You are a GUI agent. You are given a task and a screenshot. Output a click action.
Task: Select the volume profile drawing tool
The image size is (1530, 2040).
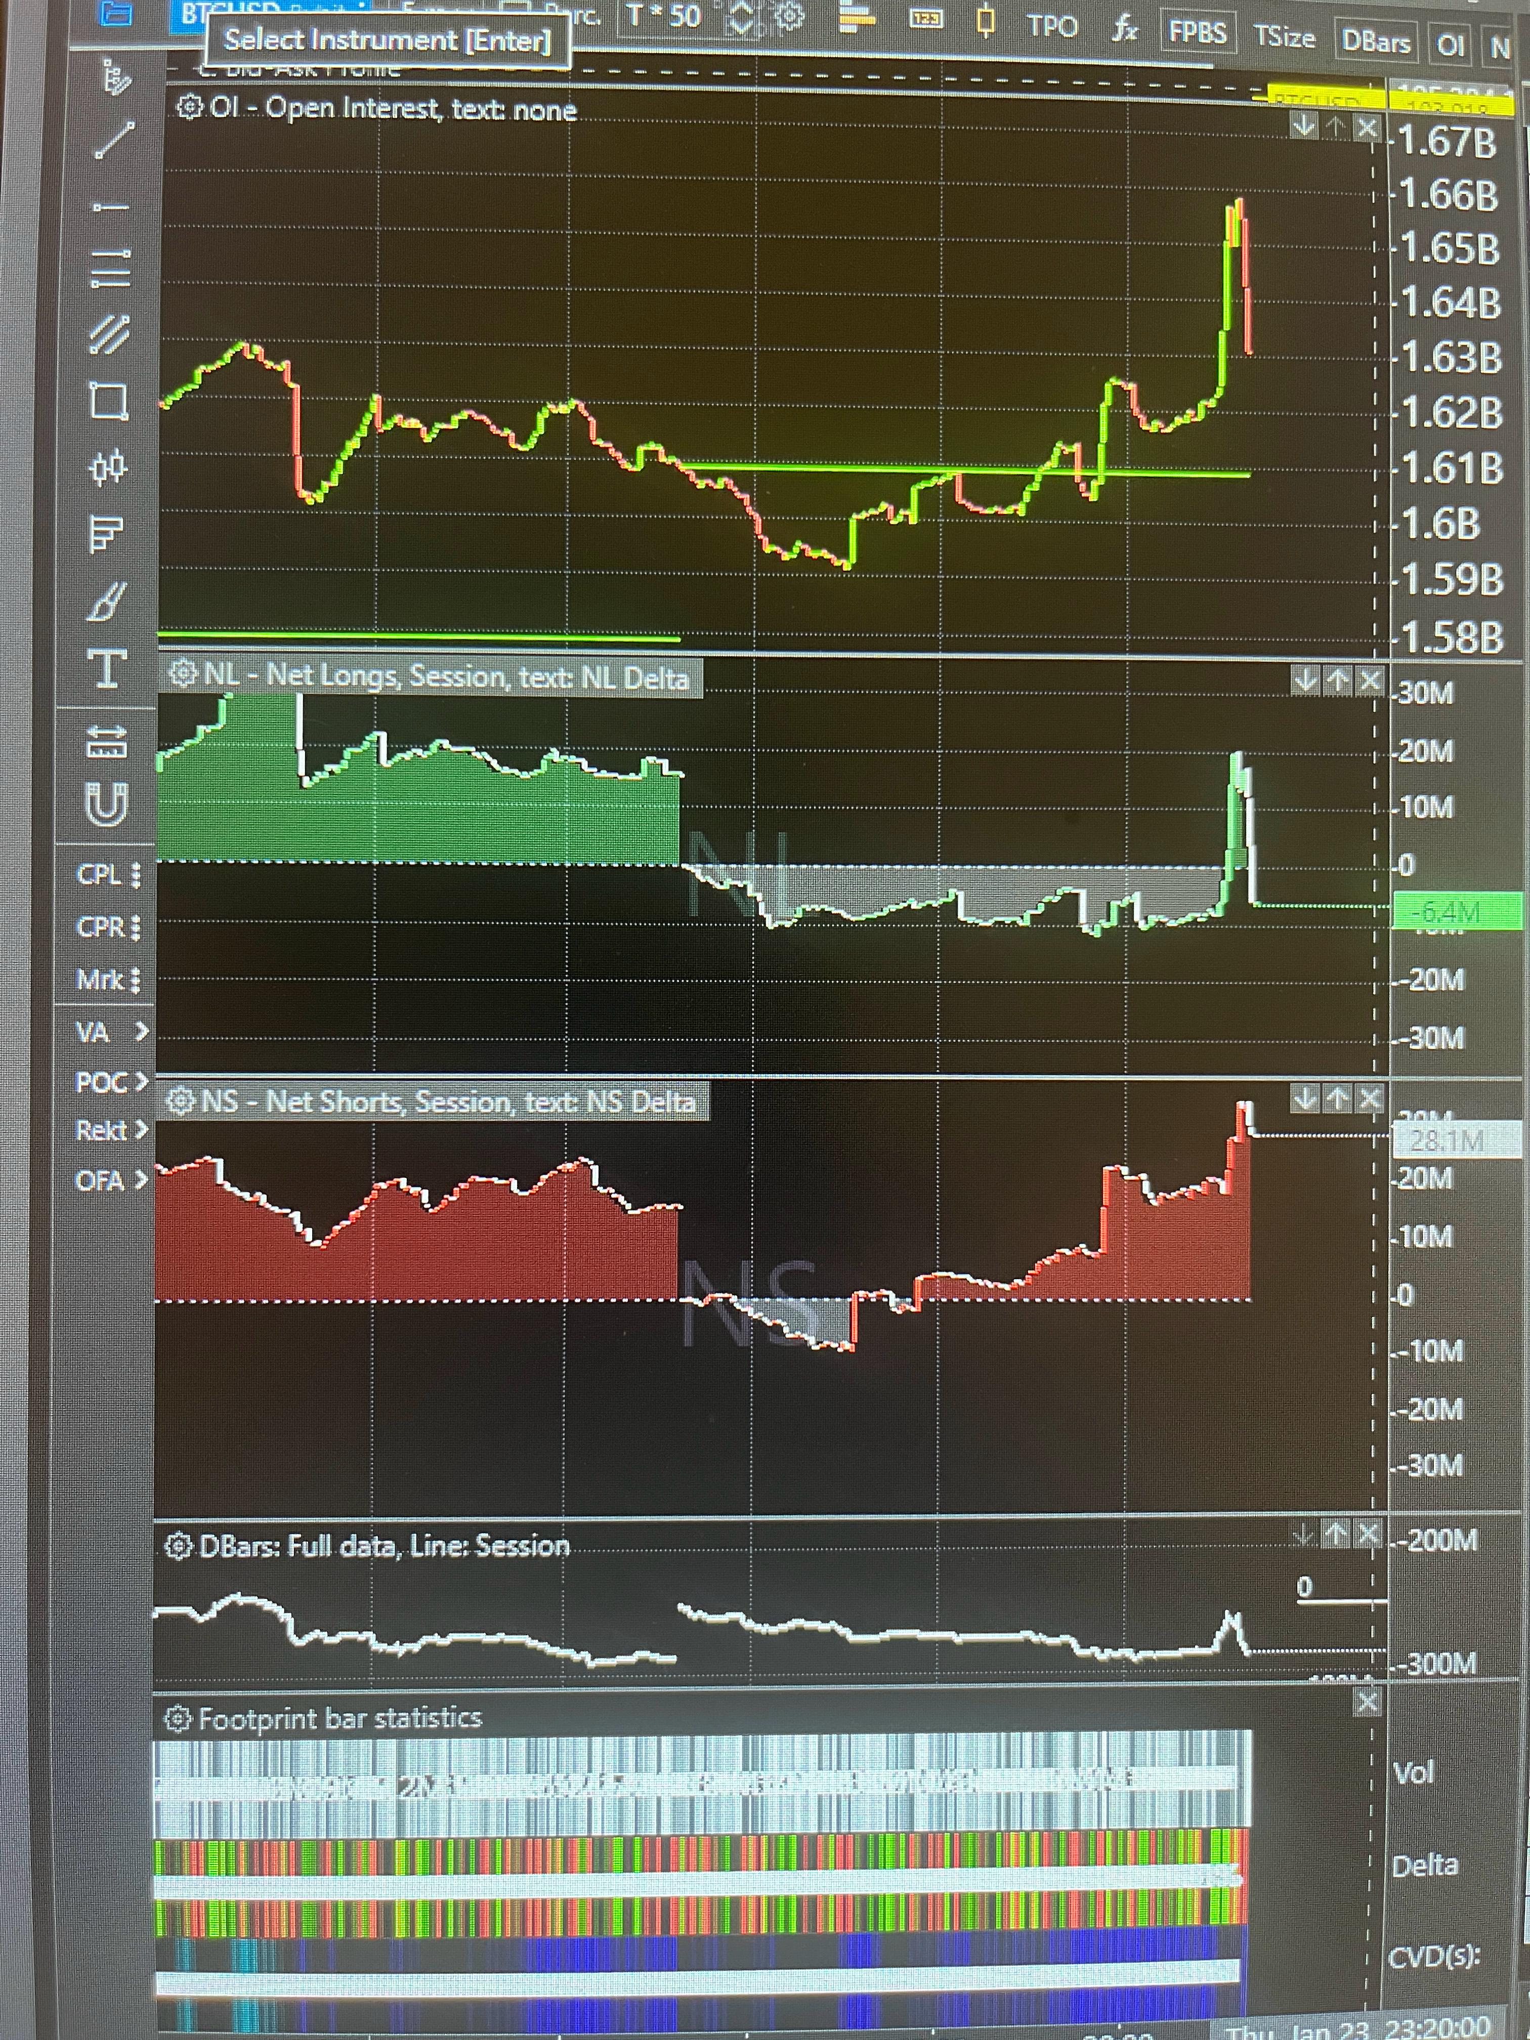click(x=106, y=534)
